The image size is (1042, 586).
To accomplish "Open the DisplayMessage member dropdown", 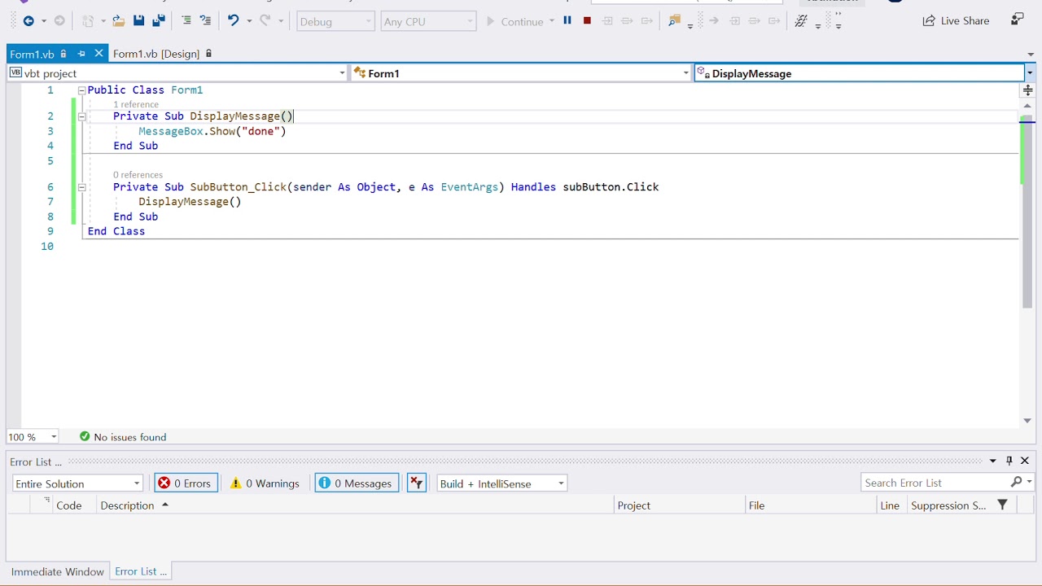I will coord(865,73).
